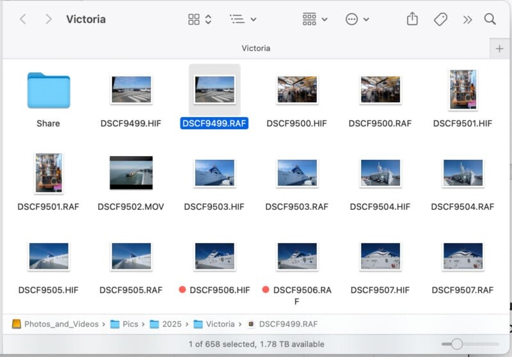Expand the Action ellipsis menu
Image resolution: width=512 pixels, height=357 pixels.
coord(357,19)
